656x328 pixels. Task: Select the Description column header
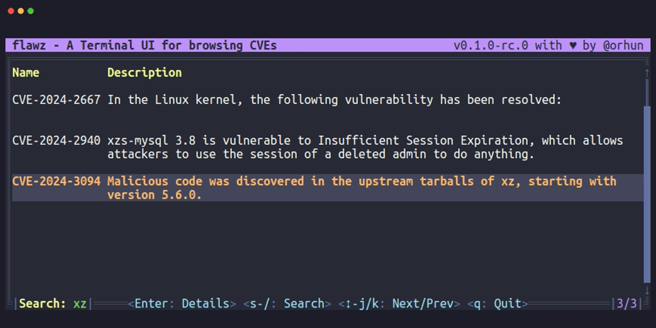pos(144,72)
